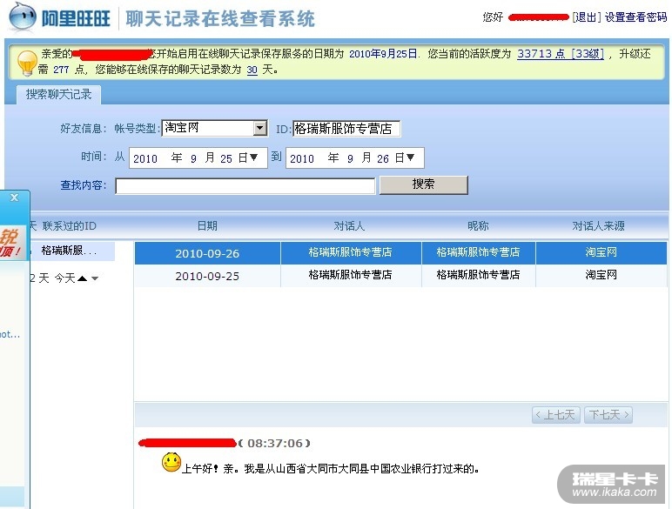Screen dimensions: 672x509
Task: Click the 对话人 column header
Action: point(349,226)
